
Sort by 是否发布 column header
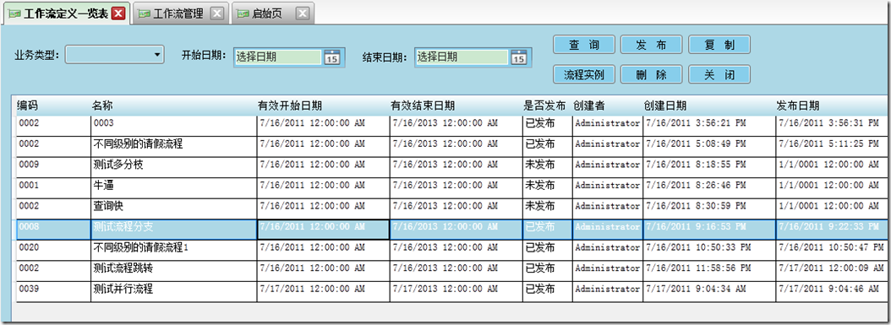544,106
